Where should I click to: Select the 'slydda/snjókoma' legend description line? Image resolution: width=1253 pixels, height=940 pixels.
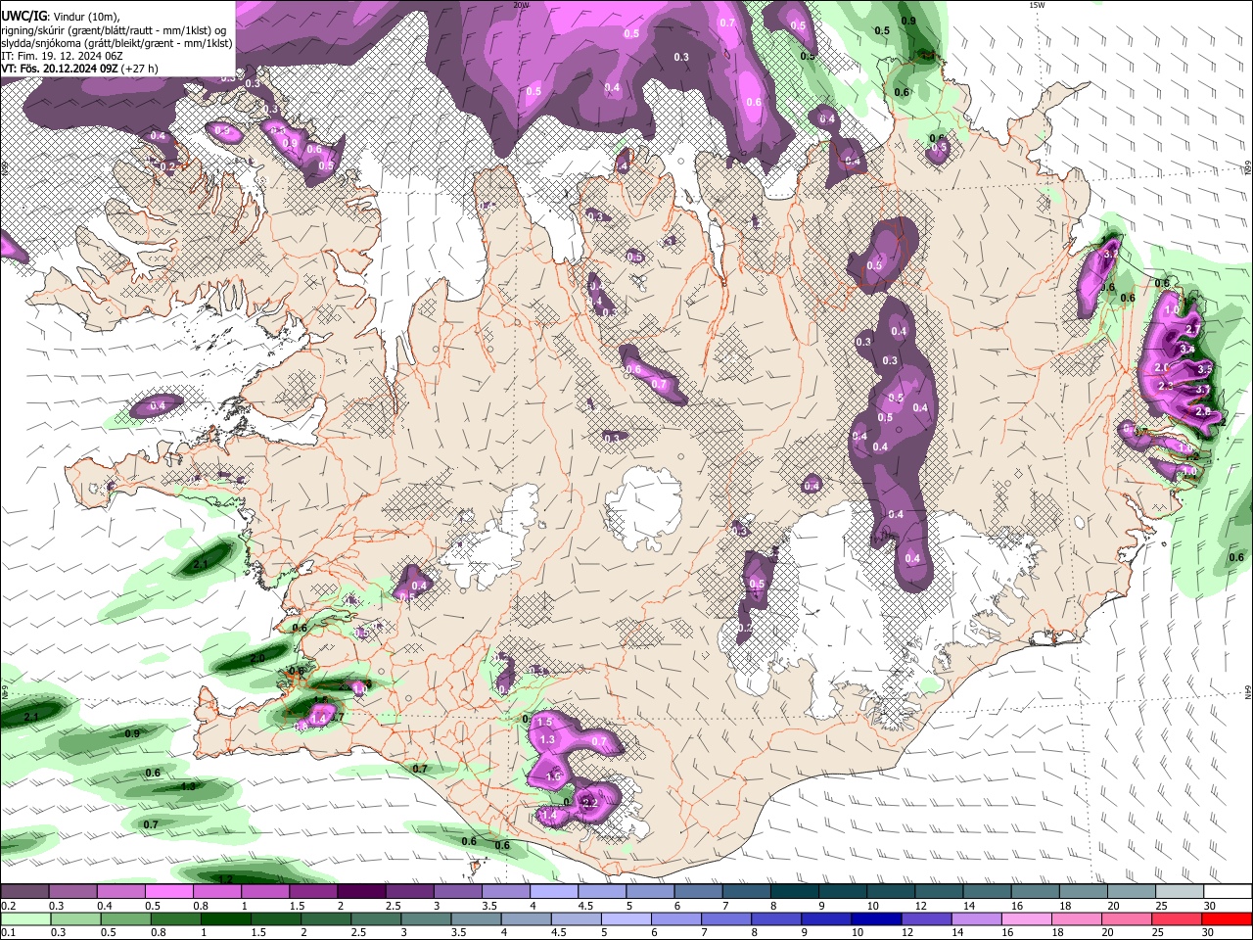click(116, 43)
